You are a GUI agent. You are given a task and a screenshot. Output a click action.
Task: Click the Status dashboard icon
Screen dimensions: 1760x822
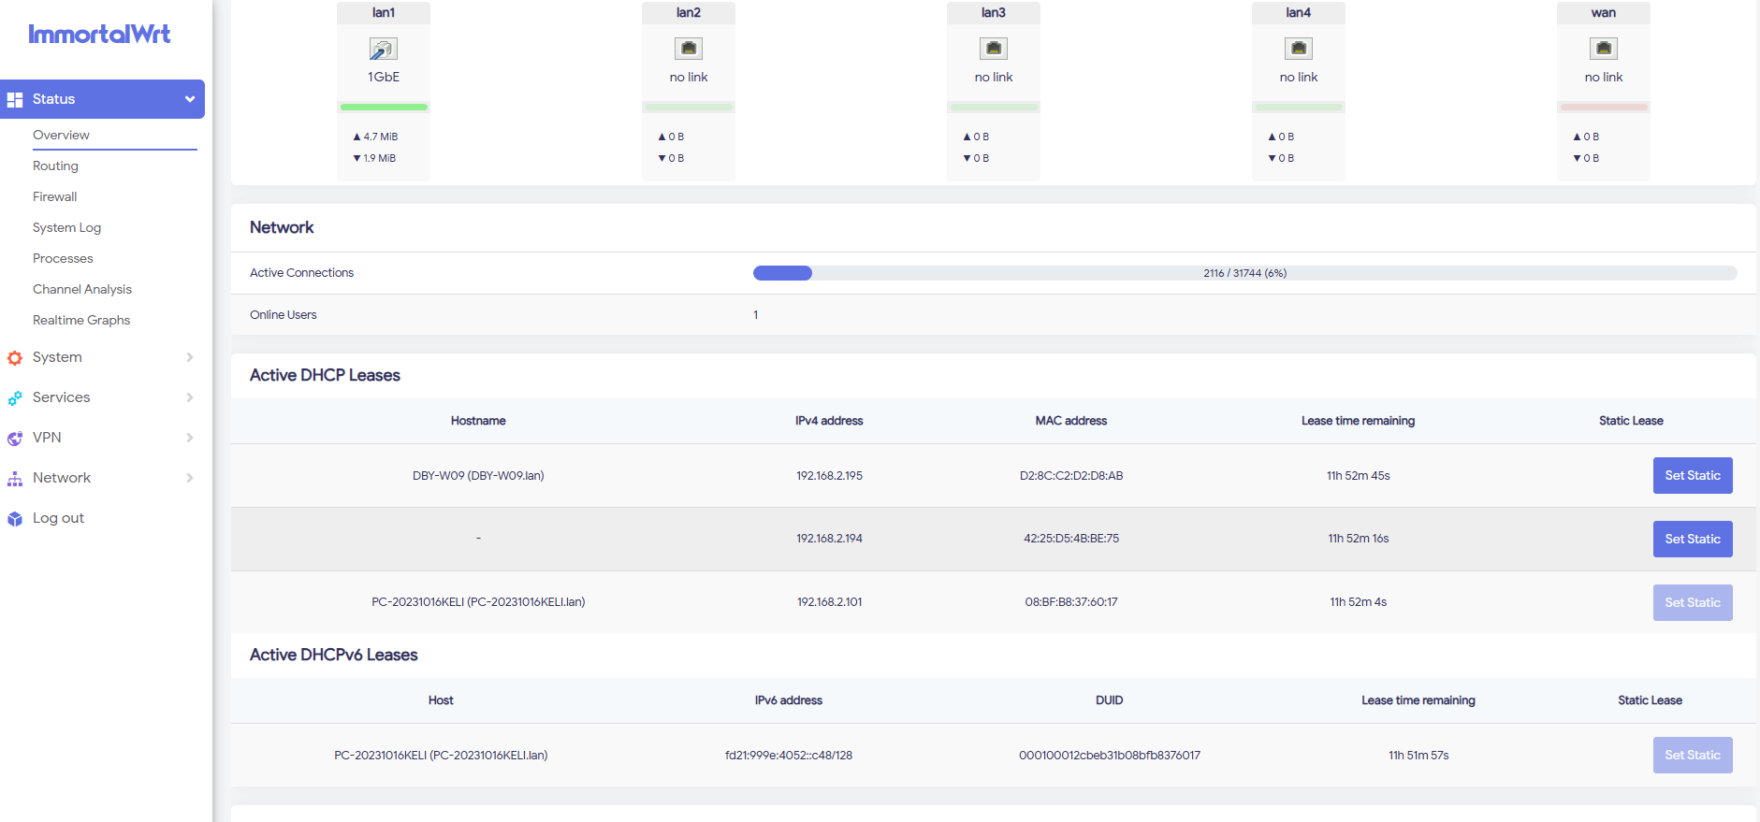[15, 99]
